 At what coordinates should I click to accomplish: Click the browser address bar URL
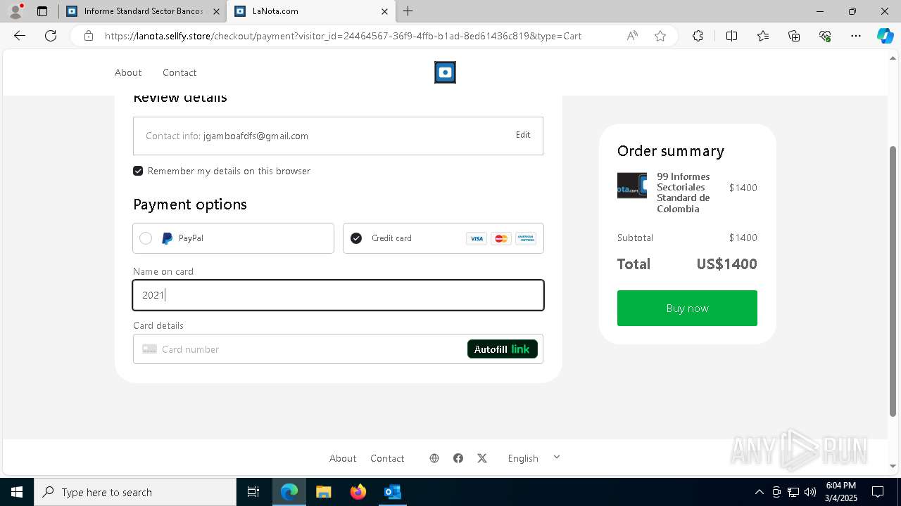pyautogui.click(x=343, y=36)
